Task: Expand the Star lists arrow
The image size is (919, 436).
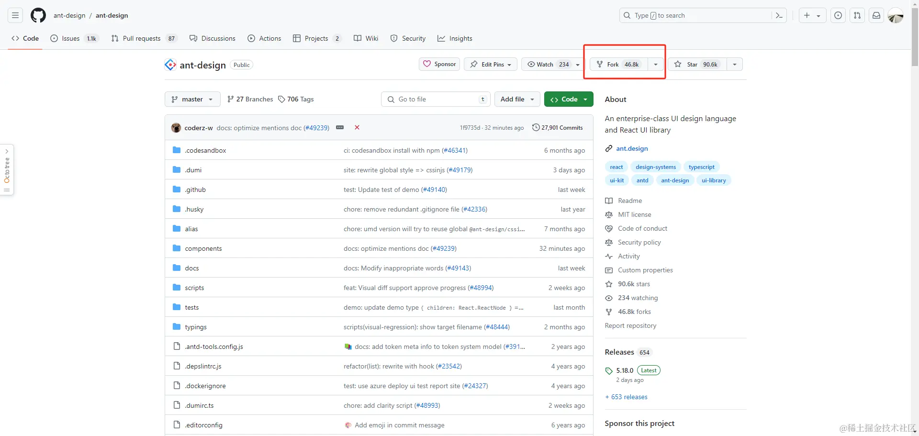Action: click(735, 64)
